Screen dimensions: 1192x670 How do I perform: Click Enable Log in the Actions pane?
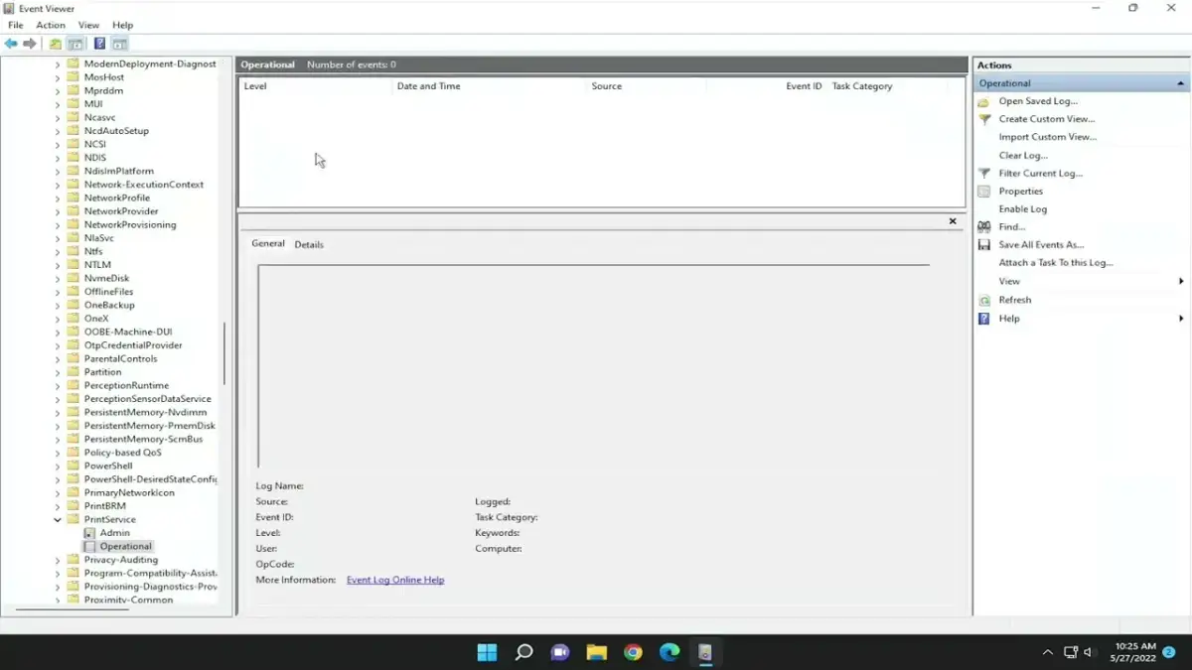[x=1022, y=208]
